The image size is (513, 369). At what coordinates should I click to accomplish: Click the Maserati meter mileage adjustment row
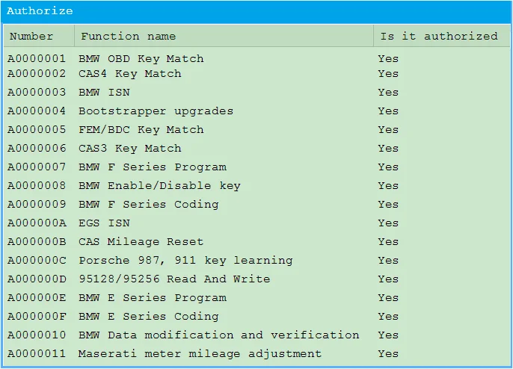coord(200,354)
